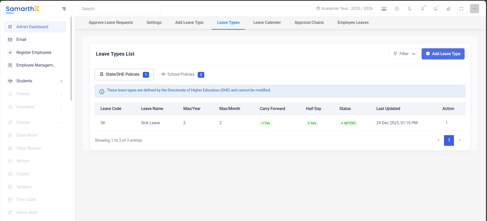Select Academic Year 2025 / 2026 selector

pyautogui.click(x=345, y=9)
